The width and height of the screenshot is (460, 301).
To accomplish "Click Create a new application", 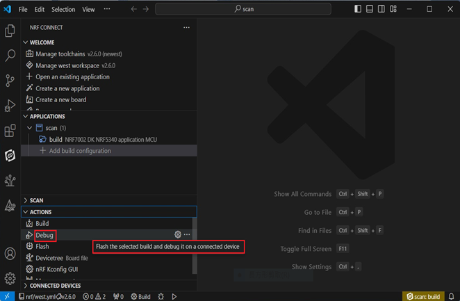I will click(x=67, y=88).
